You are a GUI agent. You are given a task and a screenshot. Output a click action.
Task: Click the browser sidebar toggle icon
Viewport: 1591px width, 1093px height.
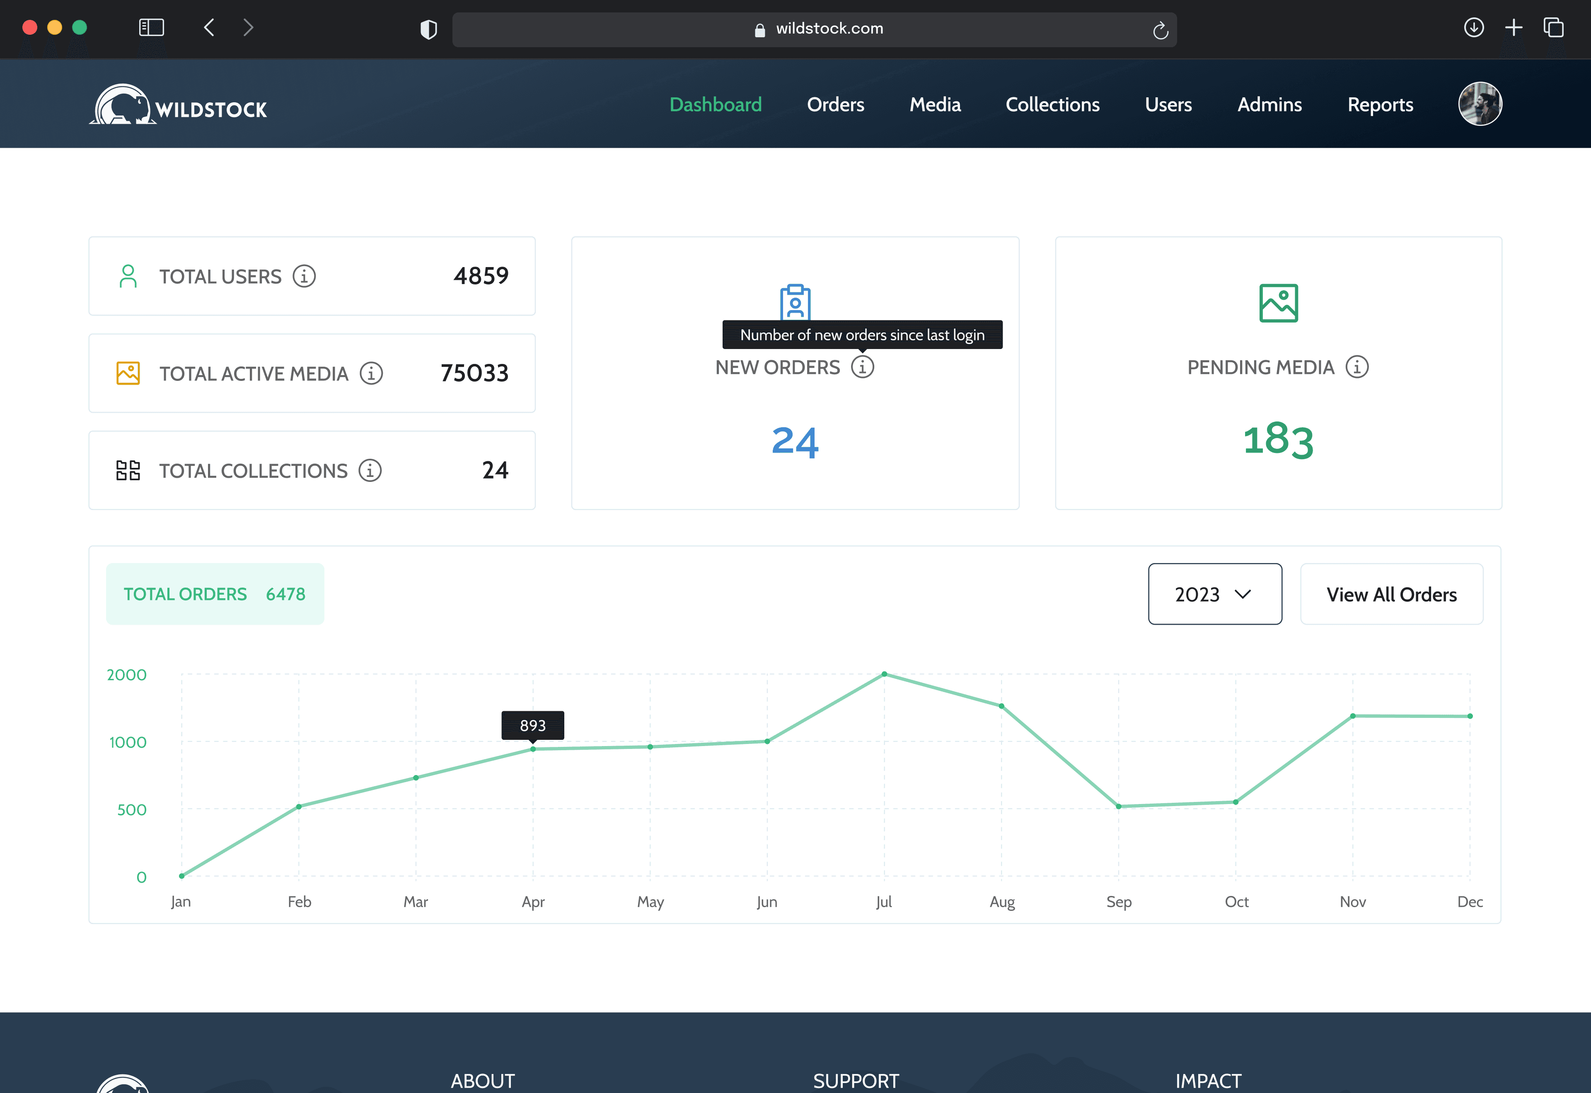click(151, 28)
